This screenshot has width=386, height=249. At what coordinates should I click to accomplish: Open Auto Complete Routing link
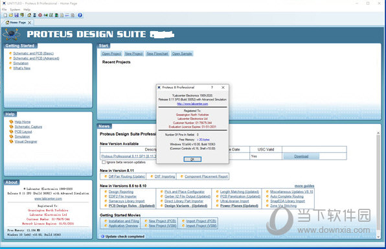[x=287, y=196]
